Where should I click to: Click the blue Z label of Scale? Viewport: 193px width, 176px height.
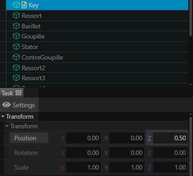tap(149, 168)
